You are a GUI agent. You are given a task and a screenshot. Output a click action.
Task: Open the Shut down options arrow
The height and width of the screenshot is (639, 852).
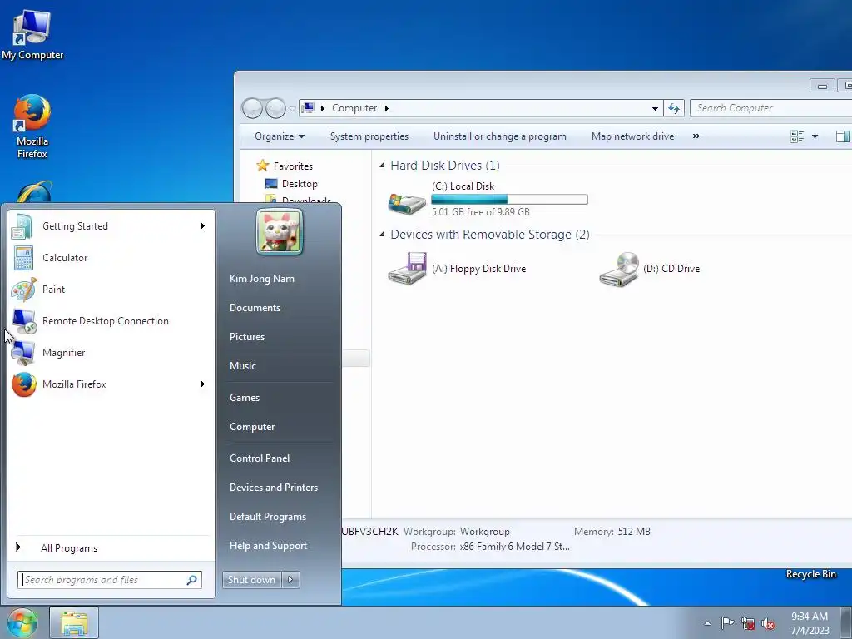pos(290,580)
